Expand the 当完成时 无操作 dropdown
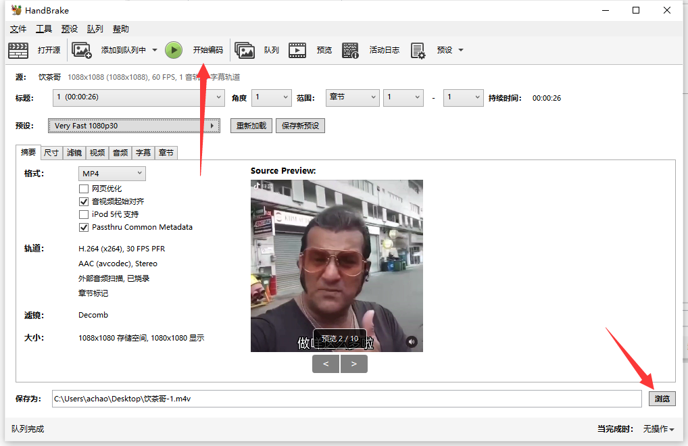Screen dimensions: 688x446 658,429
